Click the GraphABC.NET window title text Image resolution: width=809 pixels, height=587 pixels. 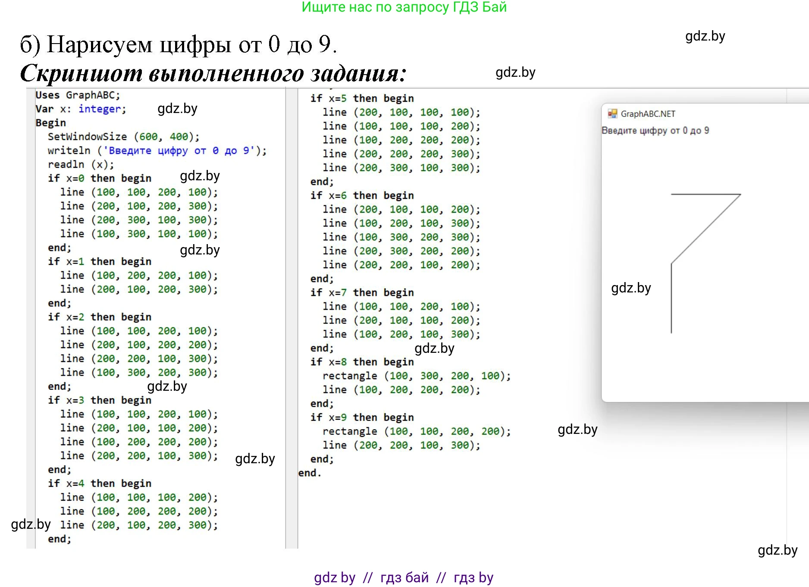(x=648, y=114)
